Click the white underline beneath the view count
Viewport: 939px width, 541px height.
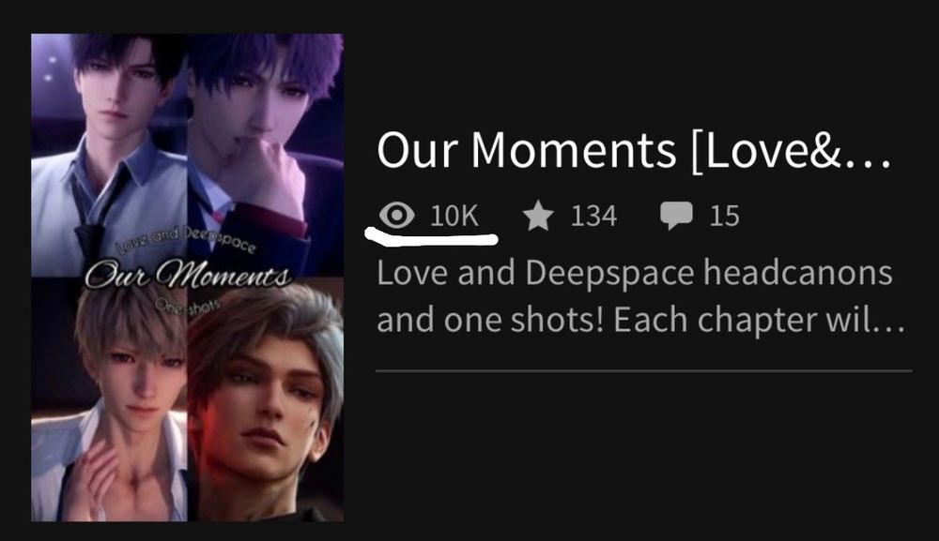click(x=431, y=238)
